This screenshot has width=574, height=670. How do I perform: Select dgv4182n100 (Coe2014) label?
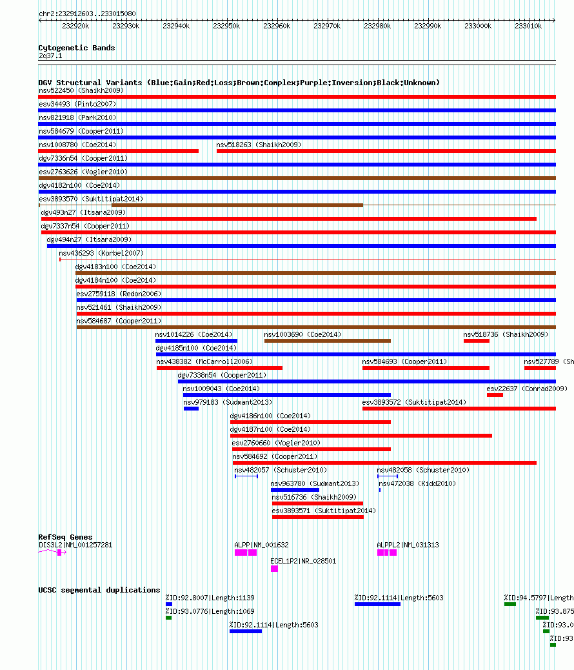[x=79, y=186]
